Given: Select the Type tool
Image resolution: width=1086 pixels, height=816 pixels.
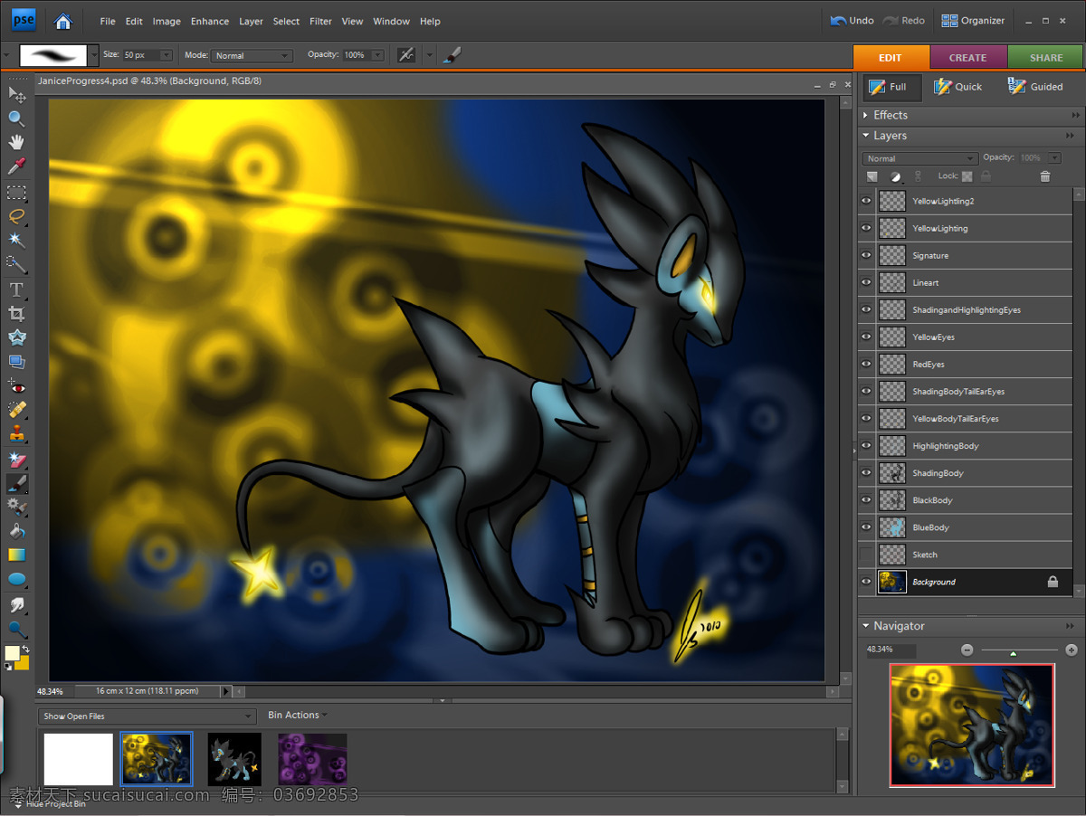Looking at the screenshot, I should [16, 289].
